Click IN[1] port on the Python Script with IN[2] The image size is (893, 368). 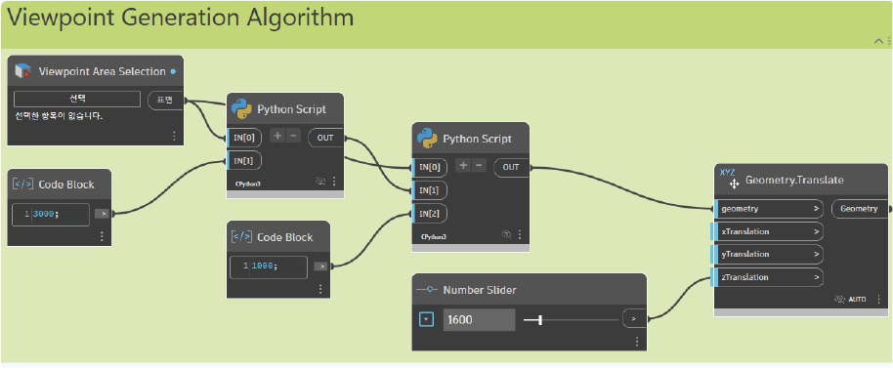coord(430,190)
